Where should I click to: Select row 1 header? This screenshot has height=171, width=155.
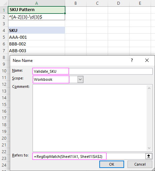pos(4,10)
